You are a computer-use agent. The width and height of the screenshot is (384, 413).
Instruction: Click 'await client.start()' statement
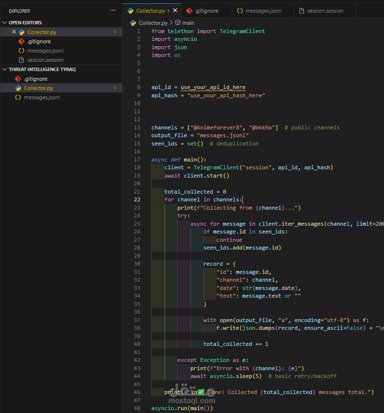tap(197, 176)
